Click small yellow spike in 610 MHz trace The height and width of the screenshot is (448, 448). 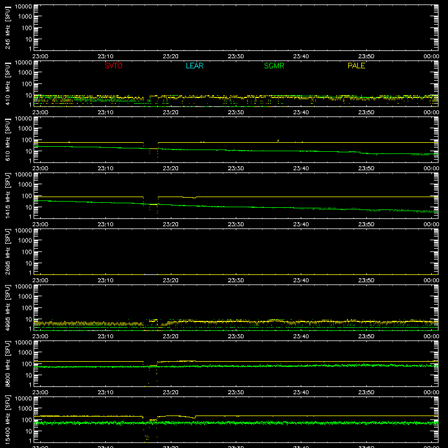(x=278, y=141)
